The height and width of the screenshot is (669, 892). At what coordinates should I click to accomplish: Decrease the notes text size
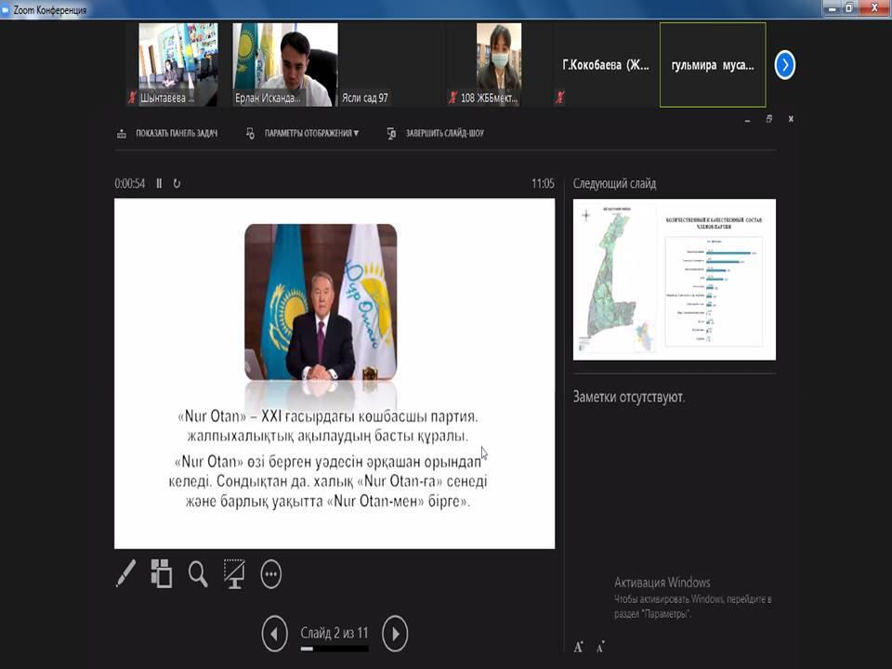pos(600,647)
